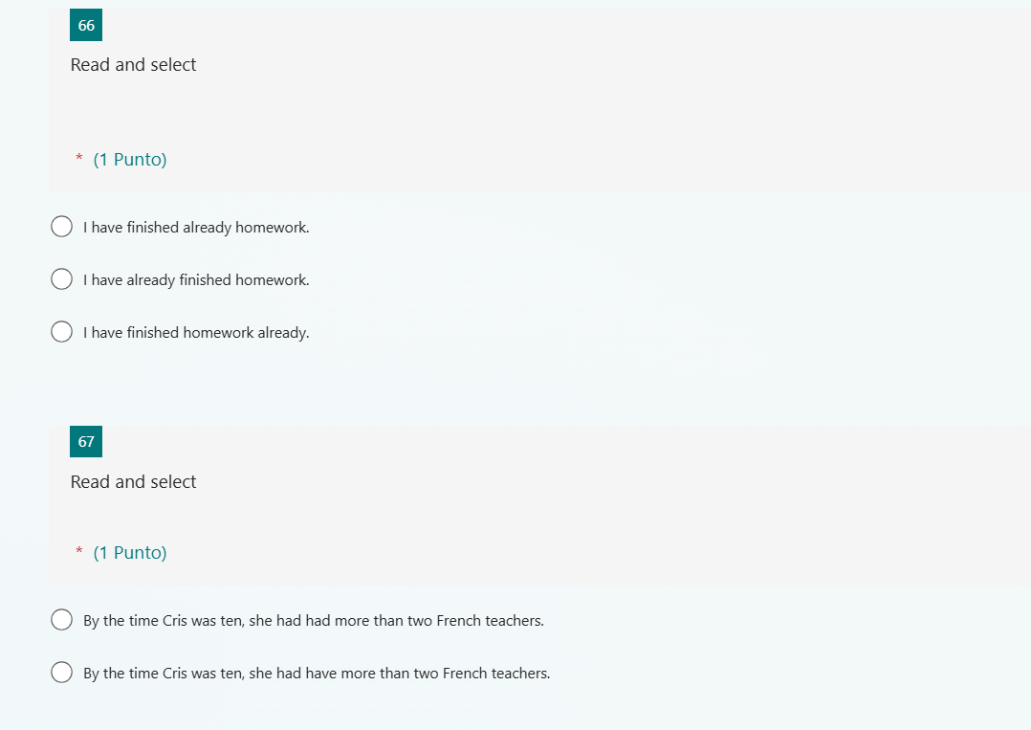Select radio button 'I have finished already homework.'
1031x730 pixels.
pyautogui.click(x=62, y=226)
